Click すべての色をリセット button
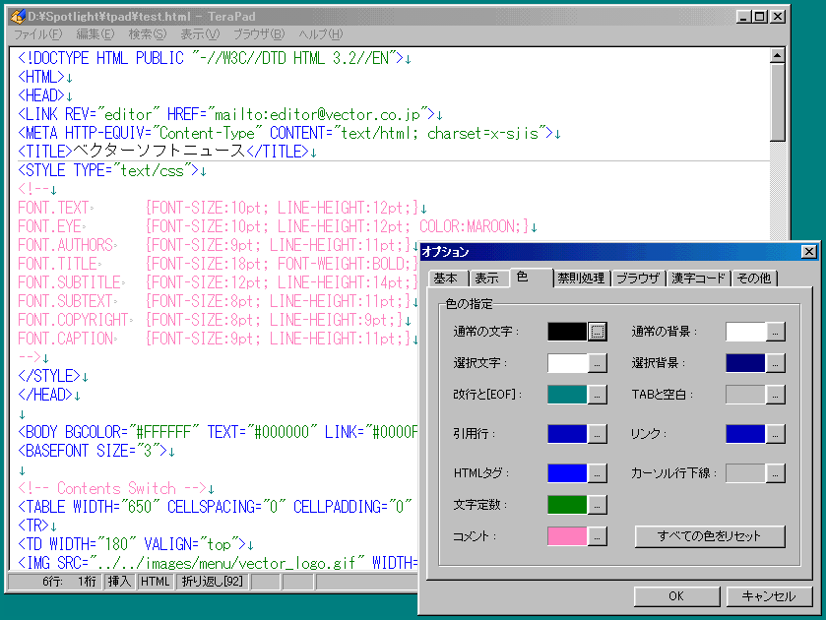This screenshot has width=826, height=620. click(x=710, y=536)
